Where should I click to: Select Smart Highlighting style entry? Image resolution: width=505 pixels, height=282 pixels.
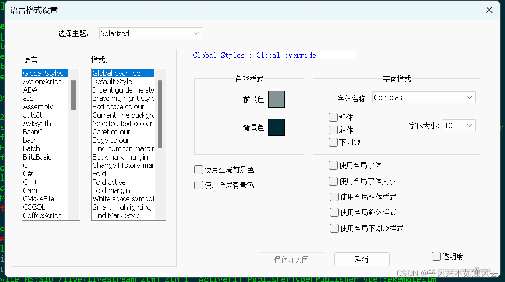(x=122, y=207)
